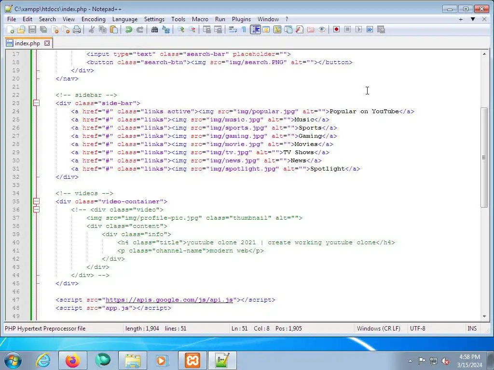
Task: Close the index.php tab with its X
Action: [x=47, y=43]
